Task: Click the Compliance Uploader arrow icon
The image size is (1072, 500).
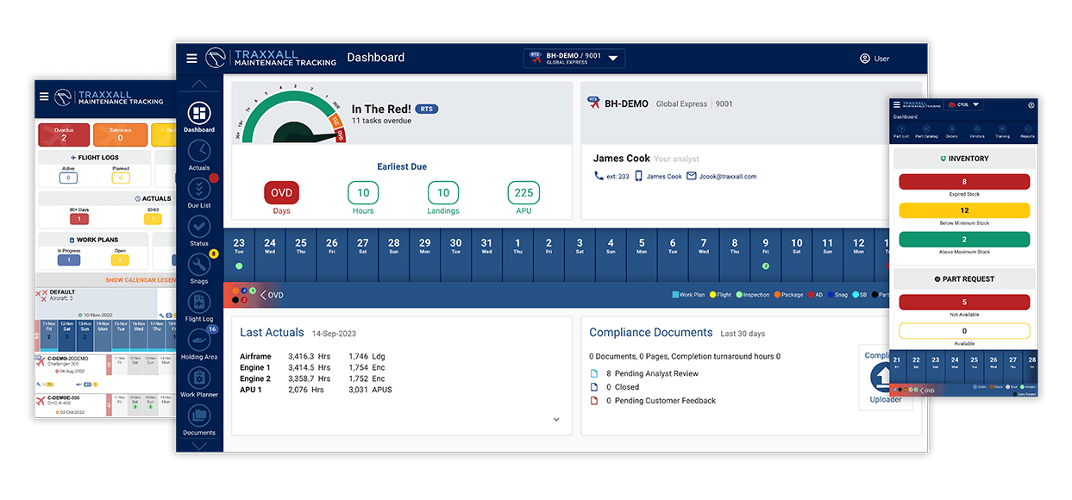Action: click(885, 377)
